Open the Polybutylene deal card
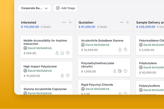This screenshot has width=164, height=109. coord(150,68)
